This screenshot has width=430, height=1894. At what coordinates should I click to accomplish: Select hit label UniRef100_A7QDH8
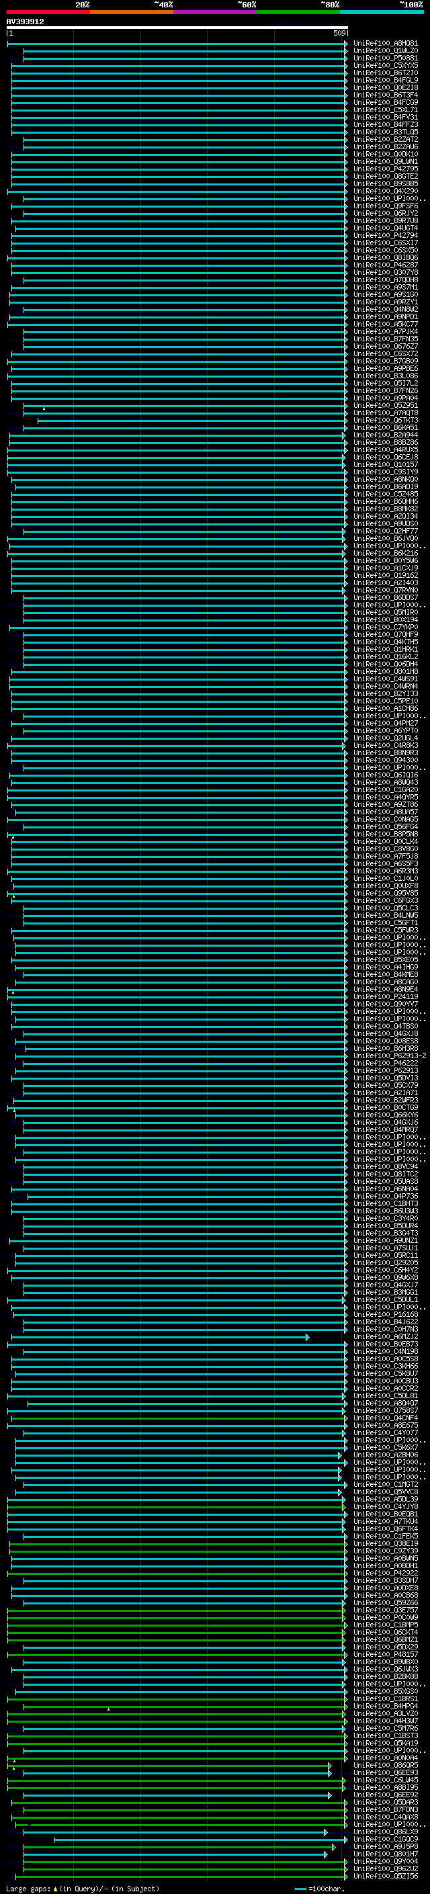coord(385,279)
